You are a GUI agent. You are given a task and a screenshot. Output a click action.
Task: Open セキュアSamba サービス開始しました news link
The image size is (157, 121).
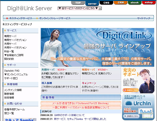tap(80, 119)
